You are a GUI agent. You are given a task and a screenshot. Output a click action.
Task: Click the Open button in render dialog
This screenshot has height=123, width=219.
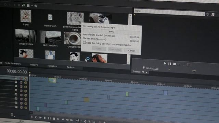tap(99, 49)
